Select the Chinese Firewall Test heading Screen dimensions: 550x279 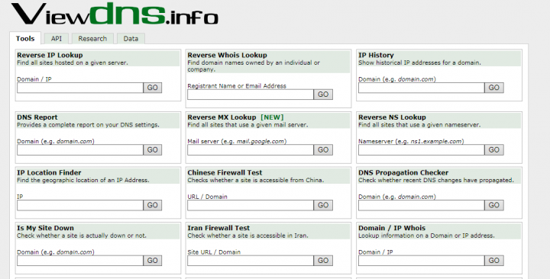(225, 172)
